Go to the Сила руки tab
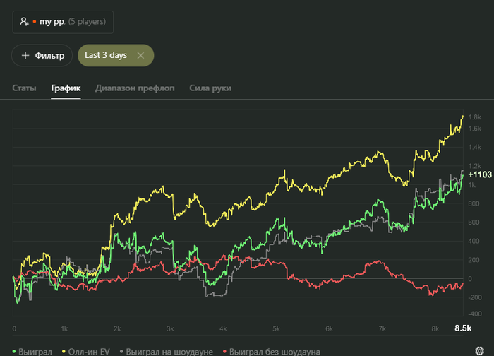 tap(210, 88)
